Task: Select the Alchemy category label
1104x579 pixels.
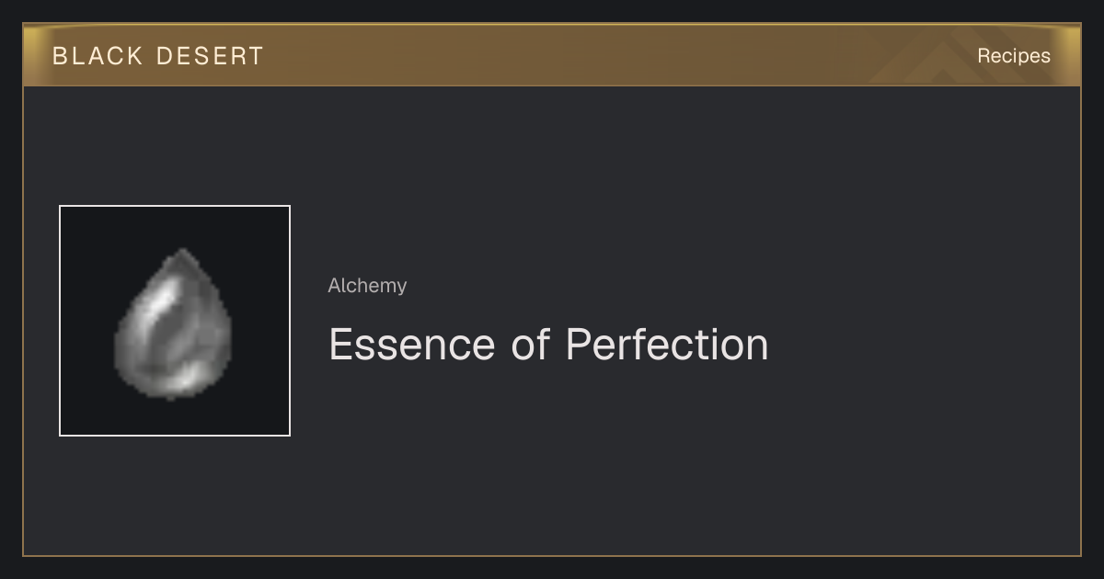Action: [367, 286]
